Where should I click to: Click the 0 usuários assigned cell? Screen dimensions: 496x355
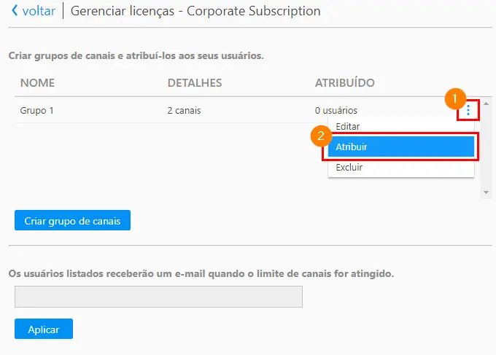click(336, 111)
